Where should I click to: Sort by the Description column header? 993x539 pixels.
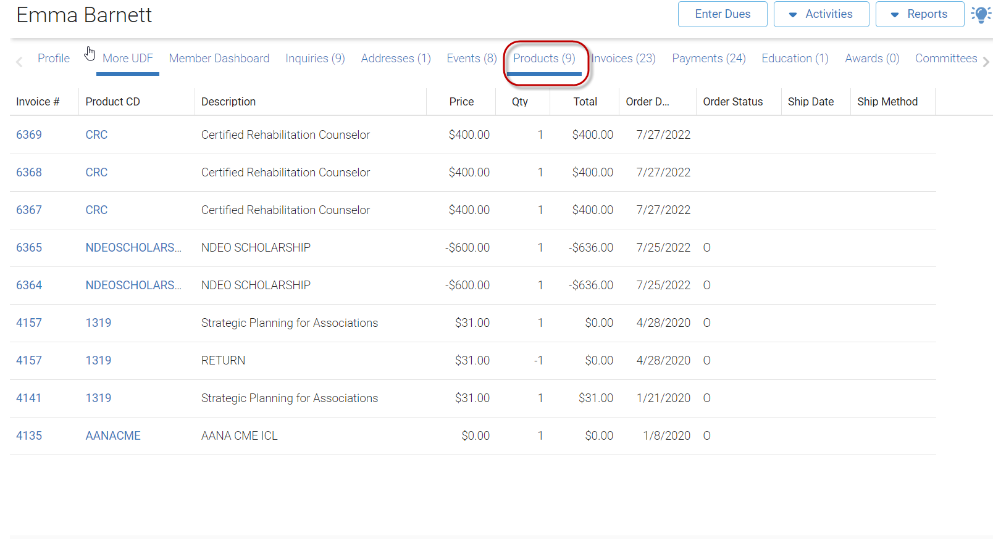click(228, 102)
